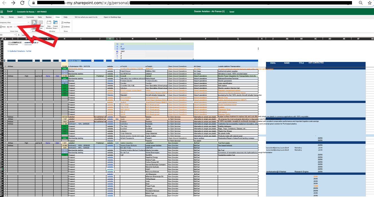Open the Office app launcher grid
374x197 pixels.
[1, 12]
